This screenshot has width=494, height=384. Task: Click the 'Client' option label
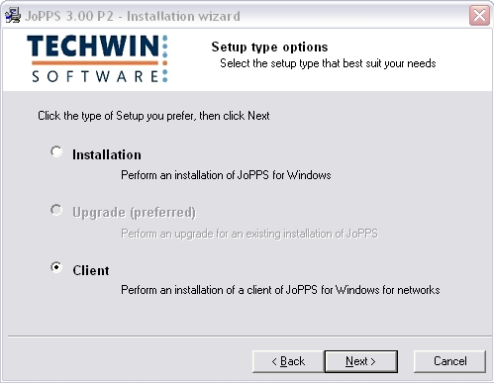coord(91,270)
